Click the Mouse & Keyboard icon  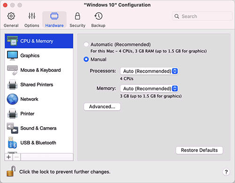(12, 70)
